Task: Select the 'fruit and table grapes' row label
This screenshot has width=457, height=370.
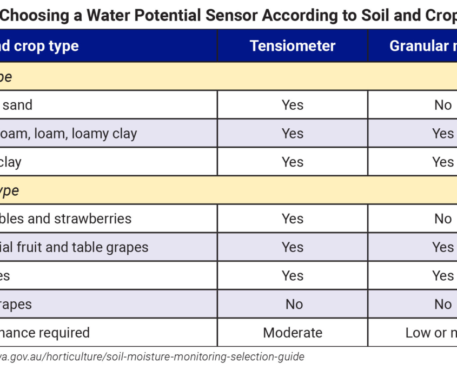Action: pos(74,247)
